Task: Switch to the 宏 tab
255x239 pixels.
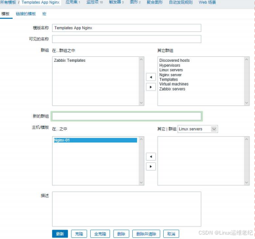Action: coord(44,14)
